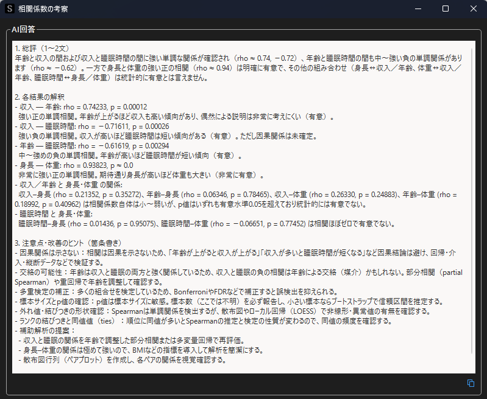Click the line '身長 — 体重: rho = 0.93823'

[x=74, y=165]
